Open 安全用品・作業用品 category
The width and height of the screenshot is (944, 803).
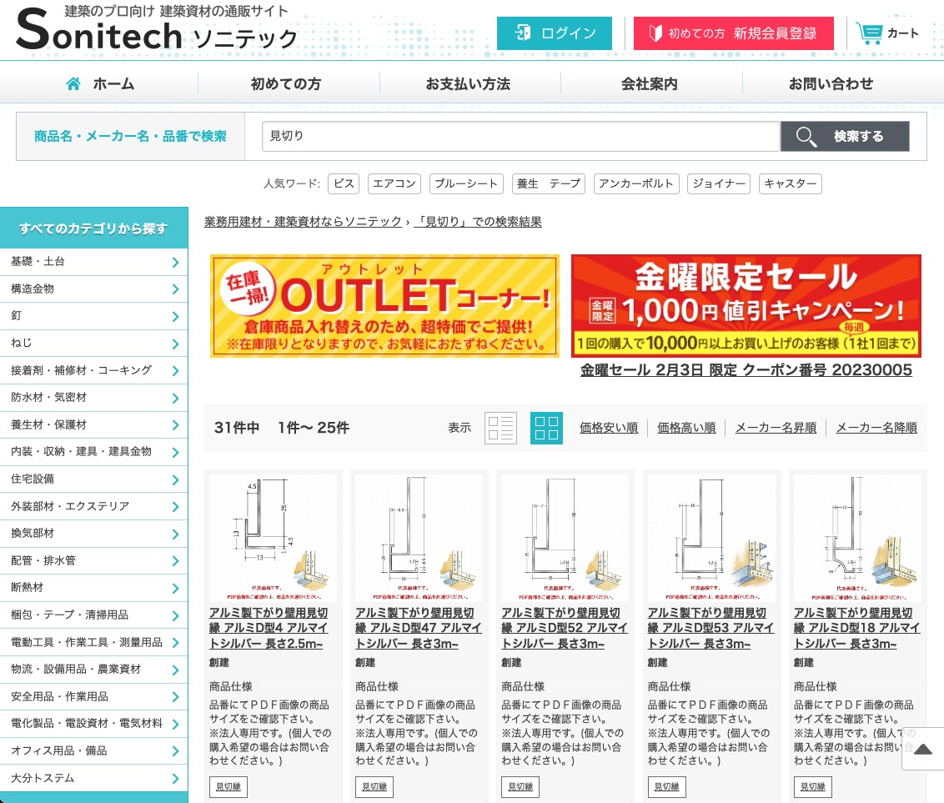[94, 696]
